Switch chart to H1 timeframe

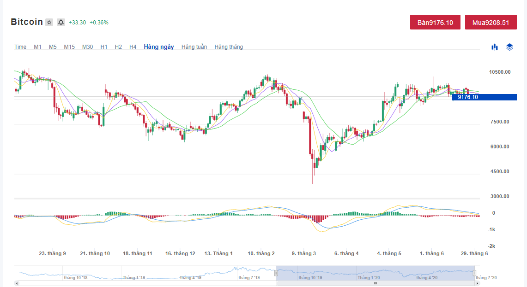(104, 47)
